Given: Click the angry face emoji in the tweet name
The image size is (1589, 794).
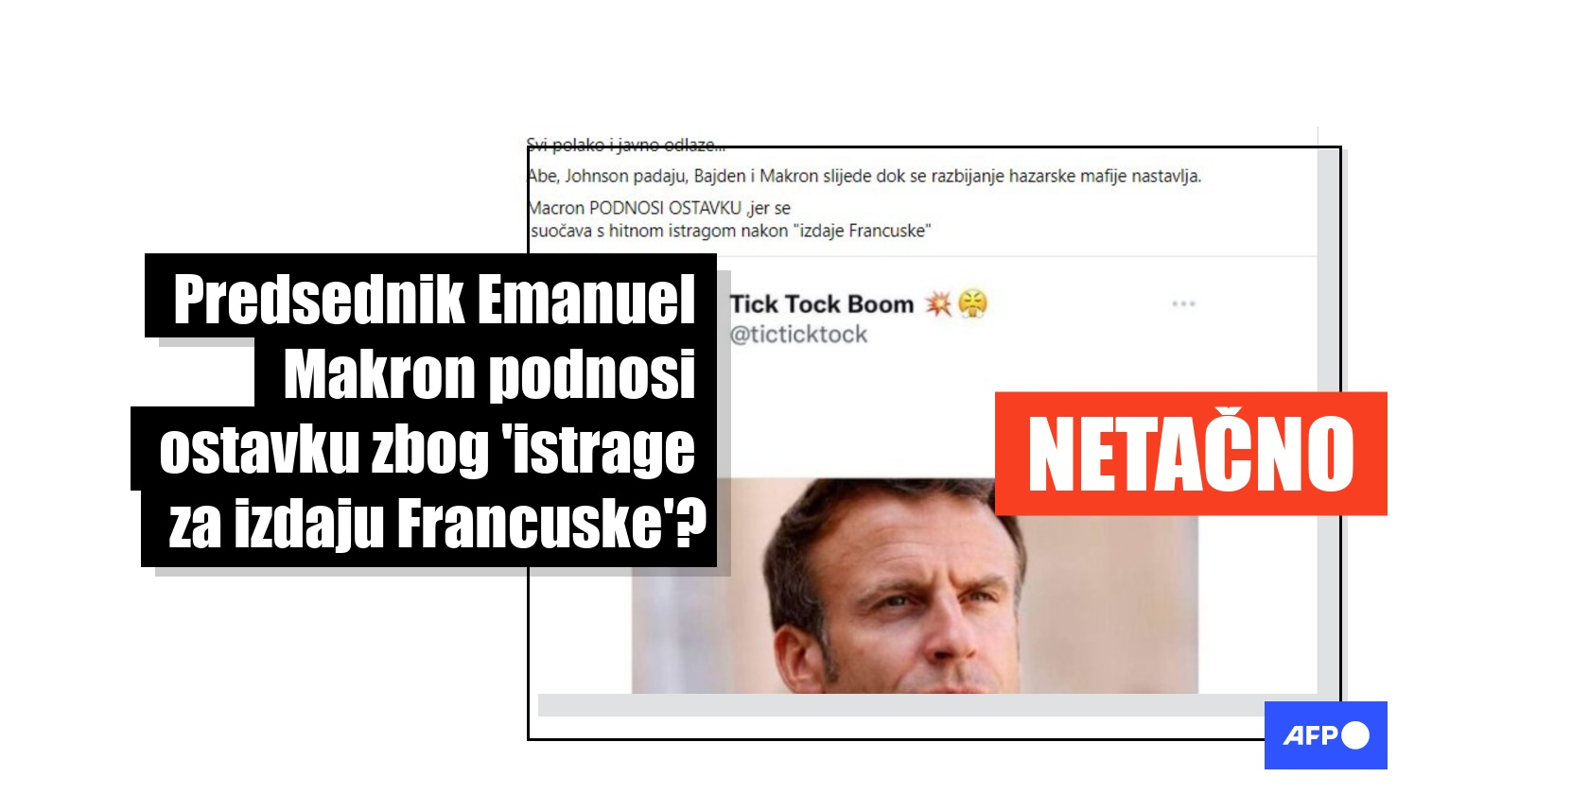Looking at the screenshot, I should pos(972,304).
